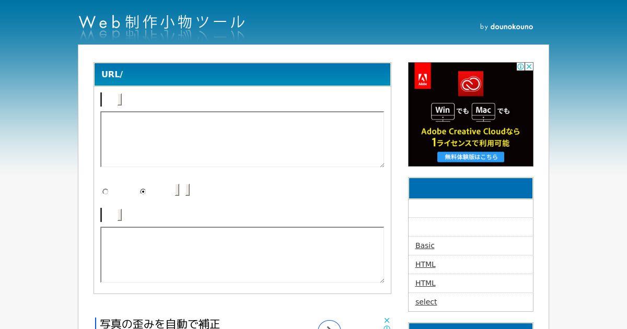Click the 無料体験版はこちら ad button

(x=471, y=157)
